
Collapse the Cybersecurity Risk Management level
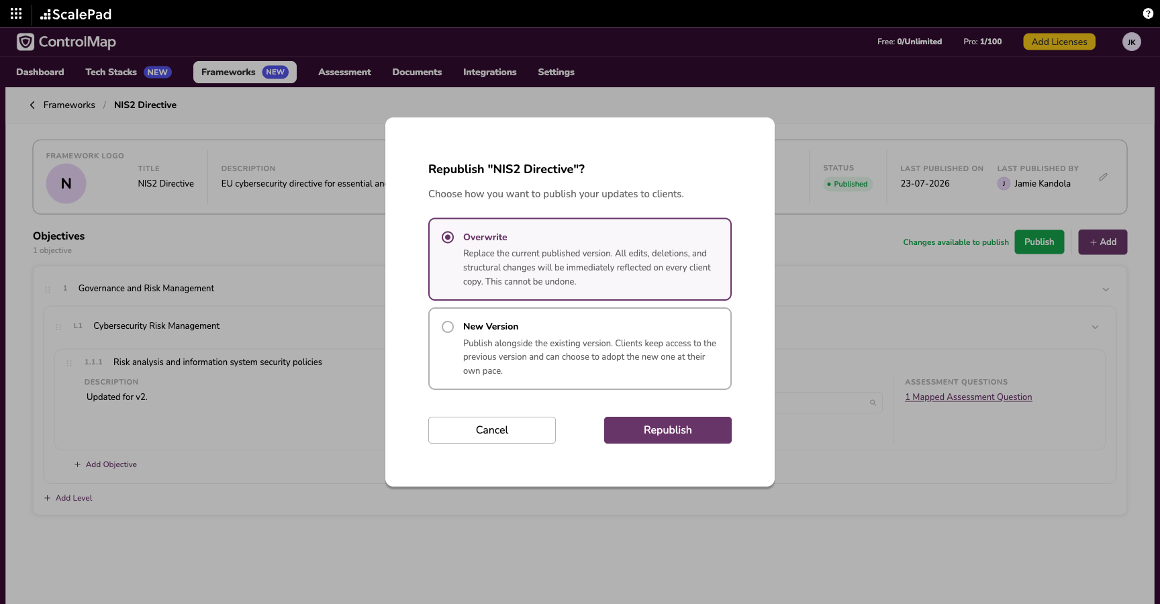point(1095,327)
